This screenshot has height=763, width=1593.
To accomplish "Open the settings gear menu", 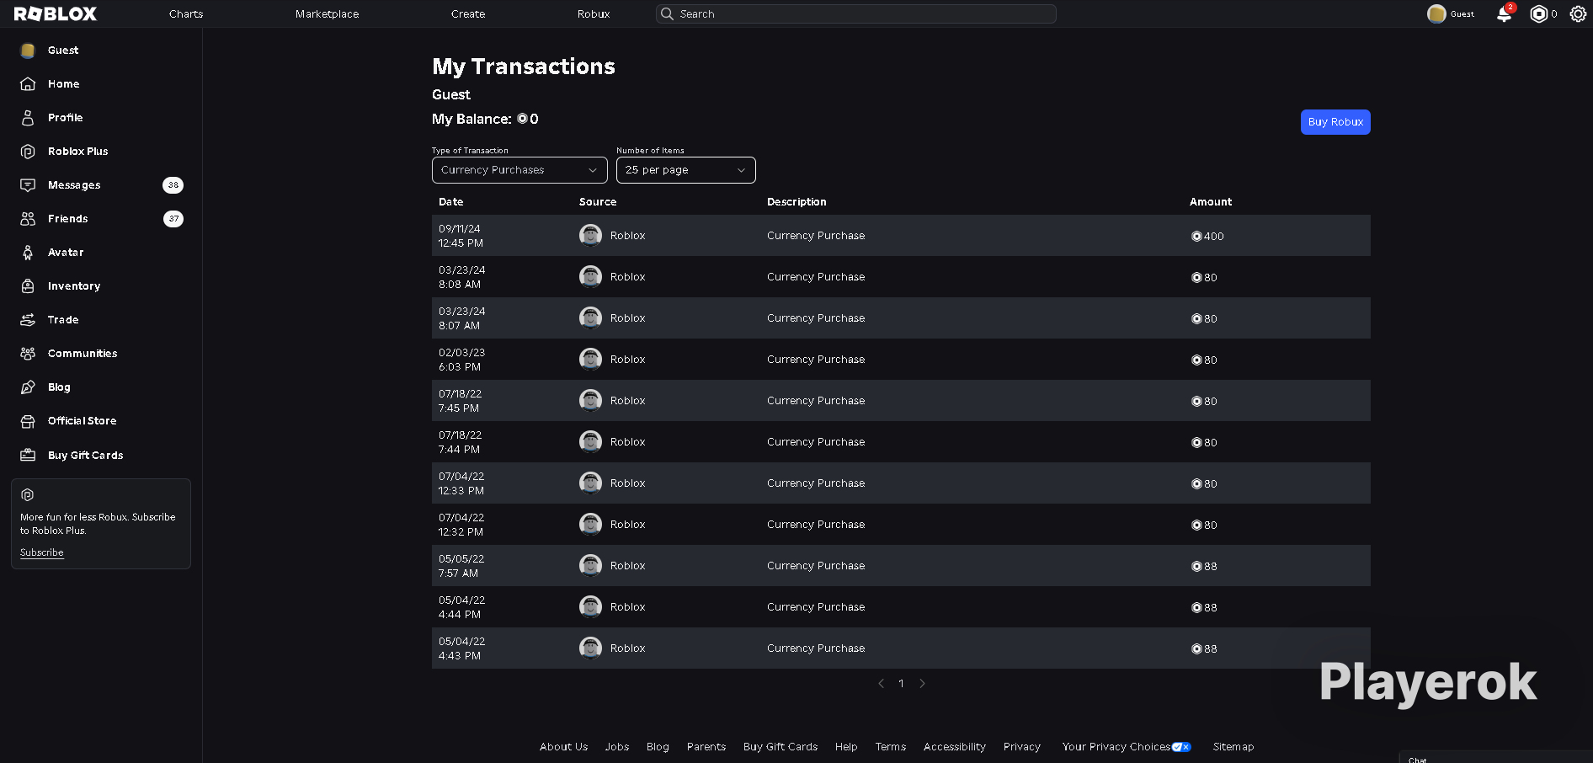I will pyautogui.click(x=1578, y=13).
